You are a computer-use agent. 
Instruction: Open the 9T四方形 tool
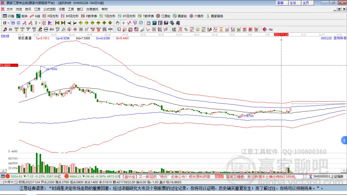click(127, 16)
